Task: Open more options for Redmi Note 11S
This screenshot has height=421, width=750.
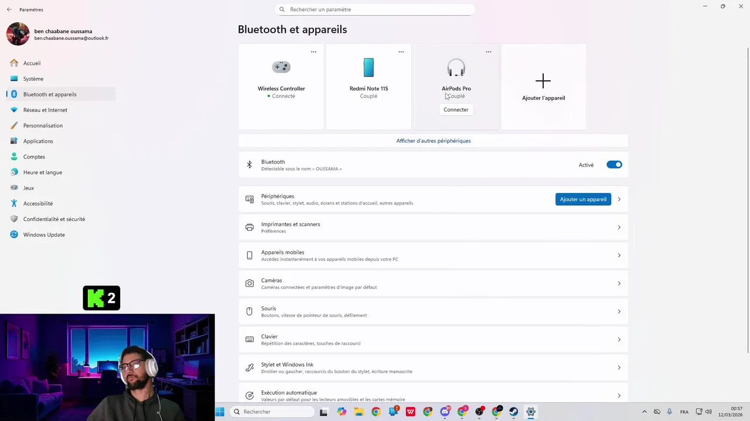Action: pyautogui.click(x=401, y=52)
